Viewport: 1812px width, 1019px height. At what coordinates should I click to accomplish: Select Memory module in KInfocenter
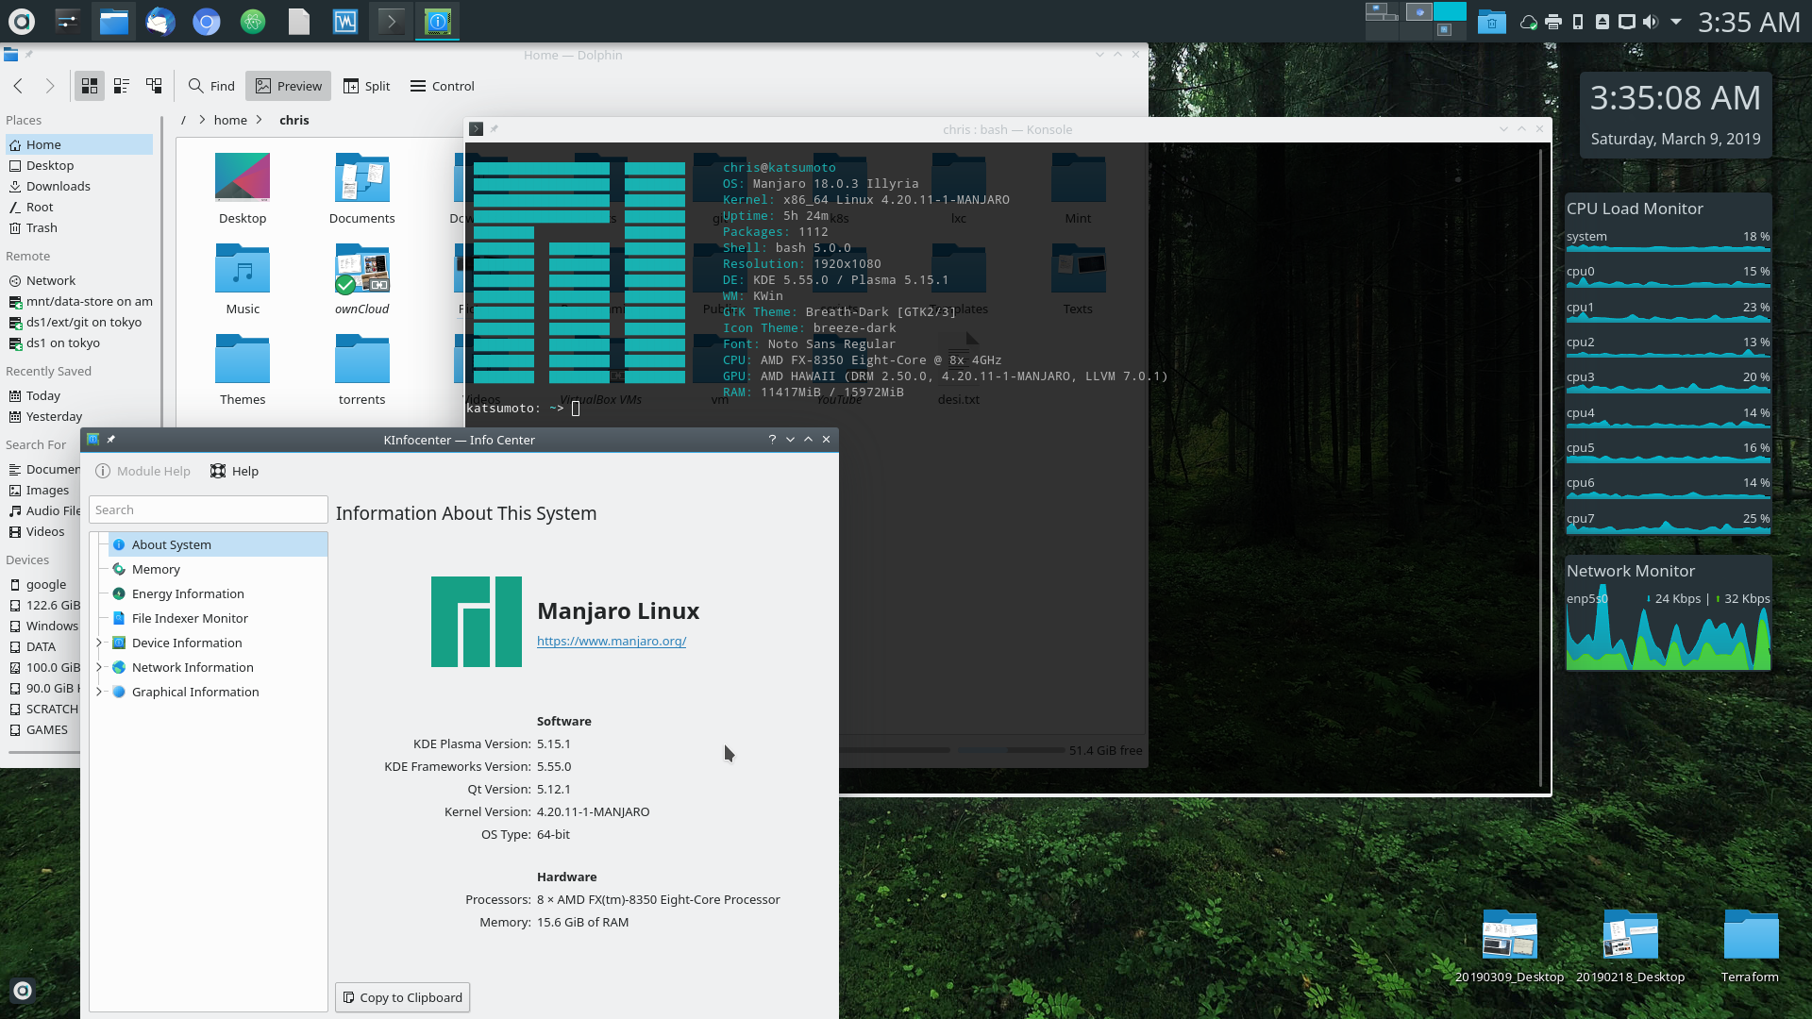[x=218, y=569]
